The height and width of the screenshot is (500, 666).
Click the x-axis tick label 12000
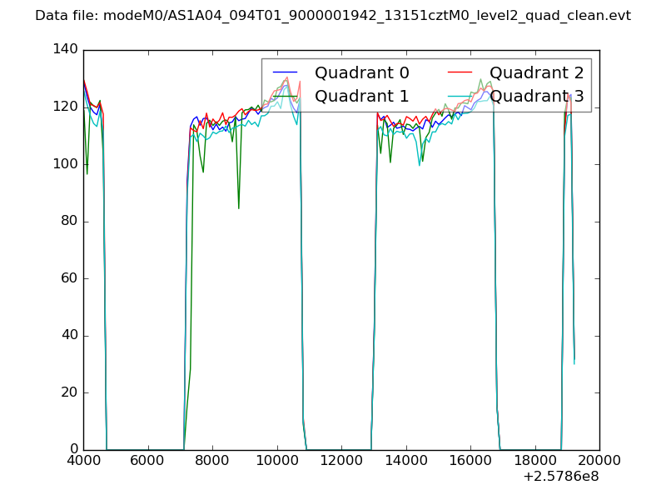pos(341,461)
